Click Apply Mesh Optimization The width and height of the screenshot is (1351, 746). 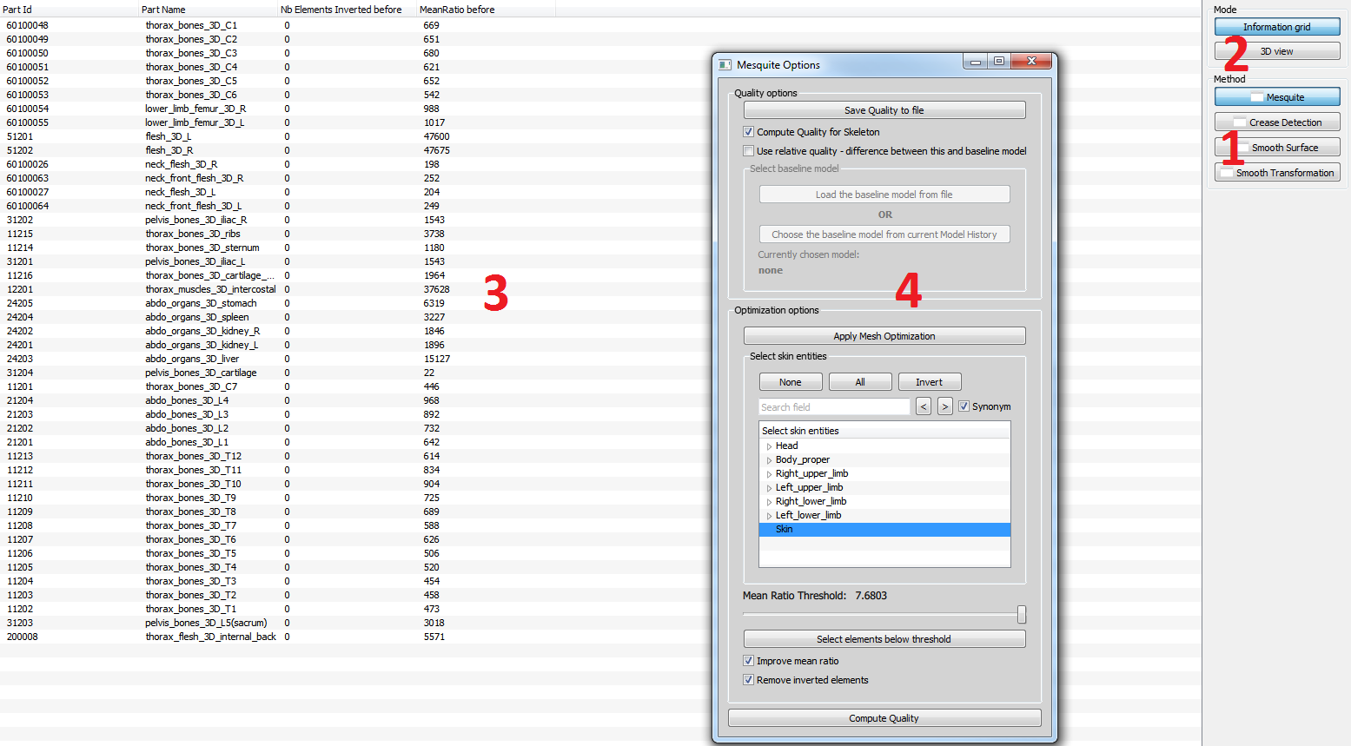[884, 336]
